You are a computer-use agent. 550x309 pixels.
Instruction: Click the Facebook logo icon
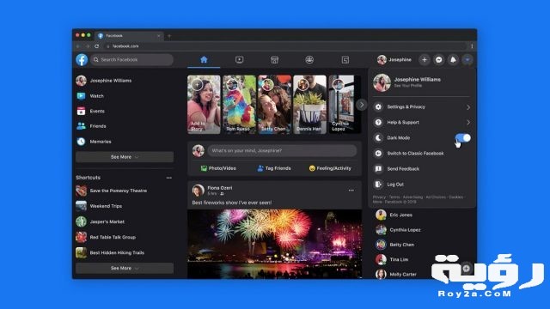click(82, 60)
